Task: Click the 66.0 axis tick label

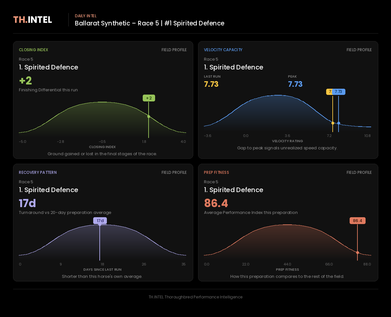Action: pos(329,264)
